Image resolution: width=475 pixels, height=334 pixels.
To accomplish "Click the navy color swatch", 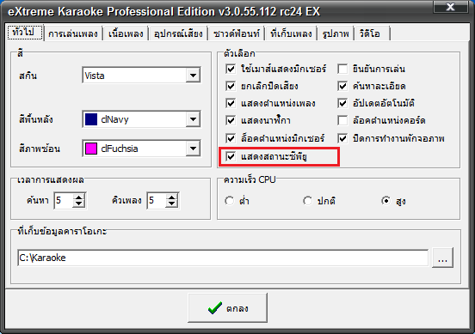I will [91, 119].
